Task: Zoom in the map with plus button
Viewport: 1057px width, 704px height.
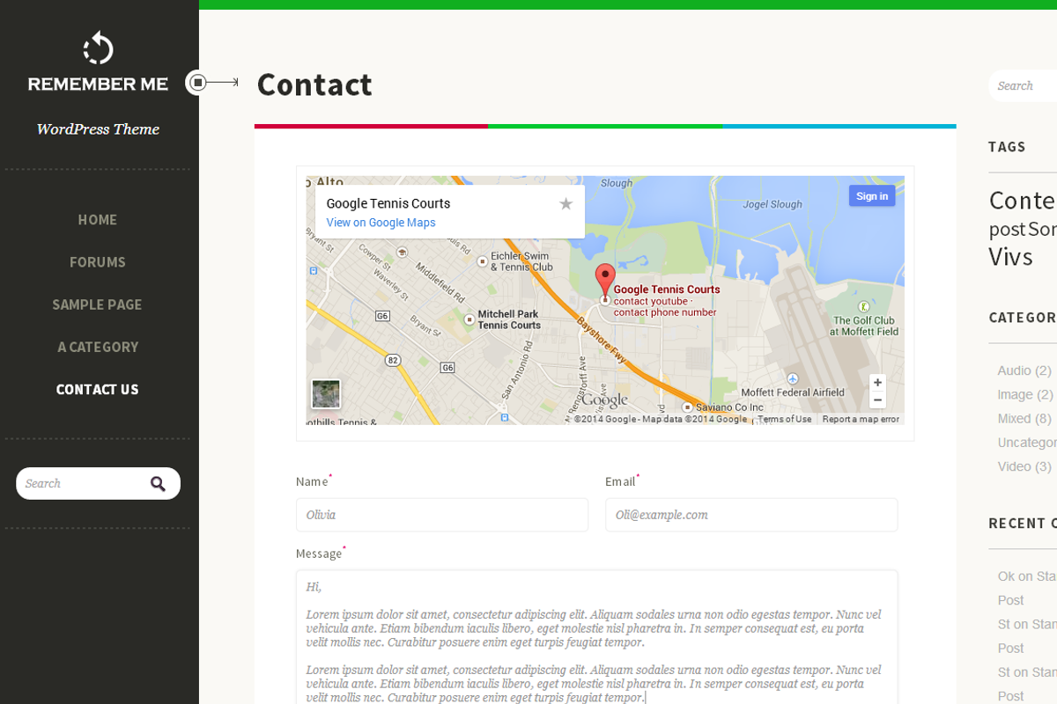Action: tap(877, 383)
